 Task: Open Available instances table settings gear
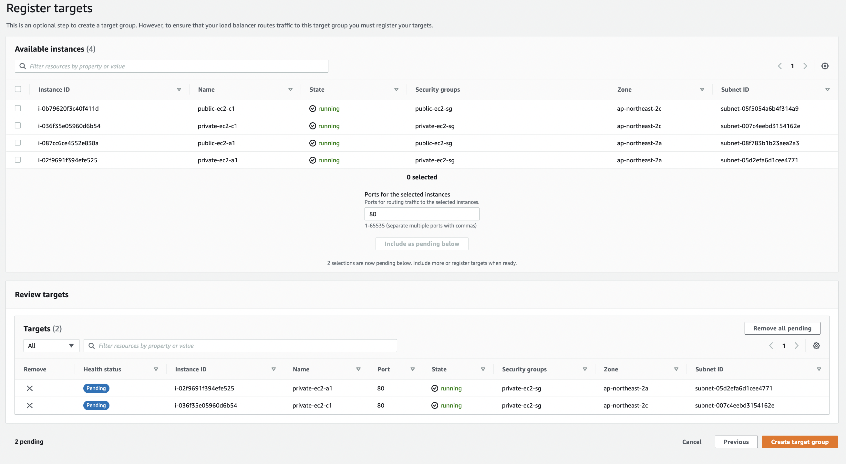coord(825,66)
